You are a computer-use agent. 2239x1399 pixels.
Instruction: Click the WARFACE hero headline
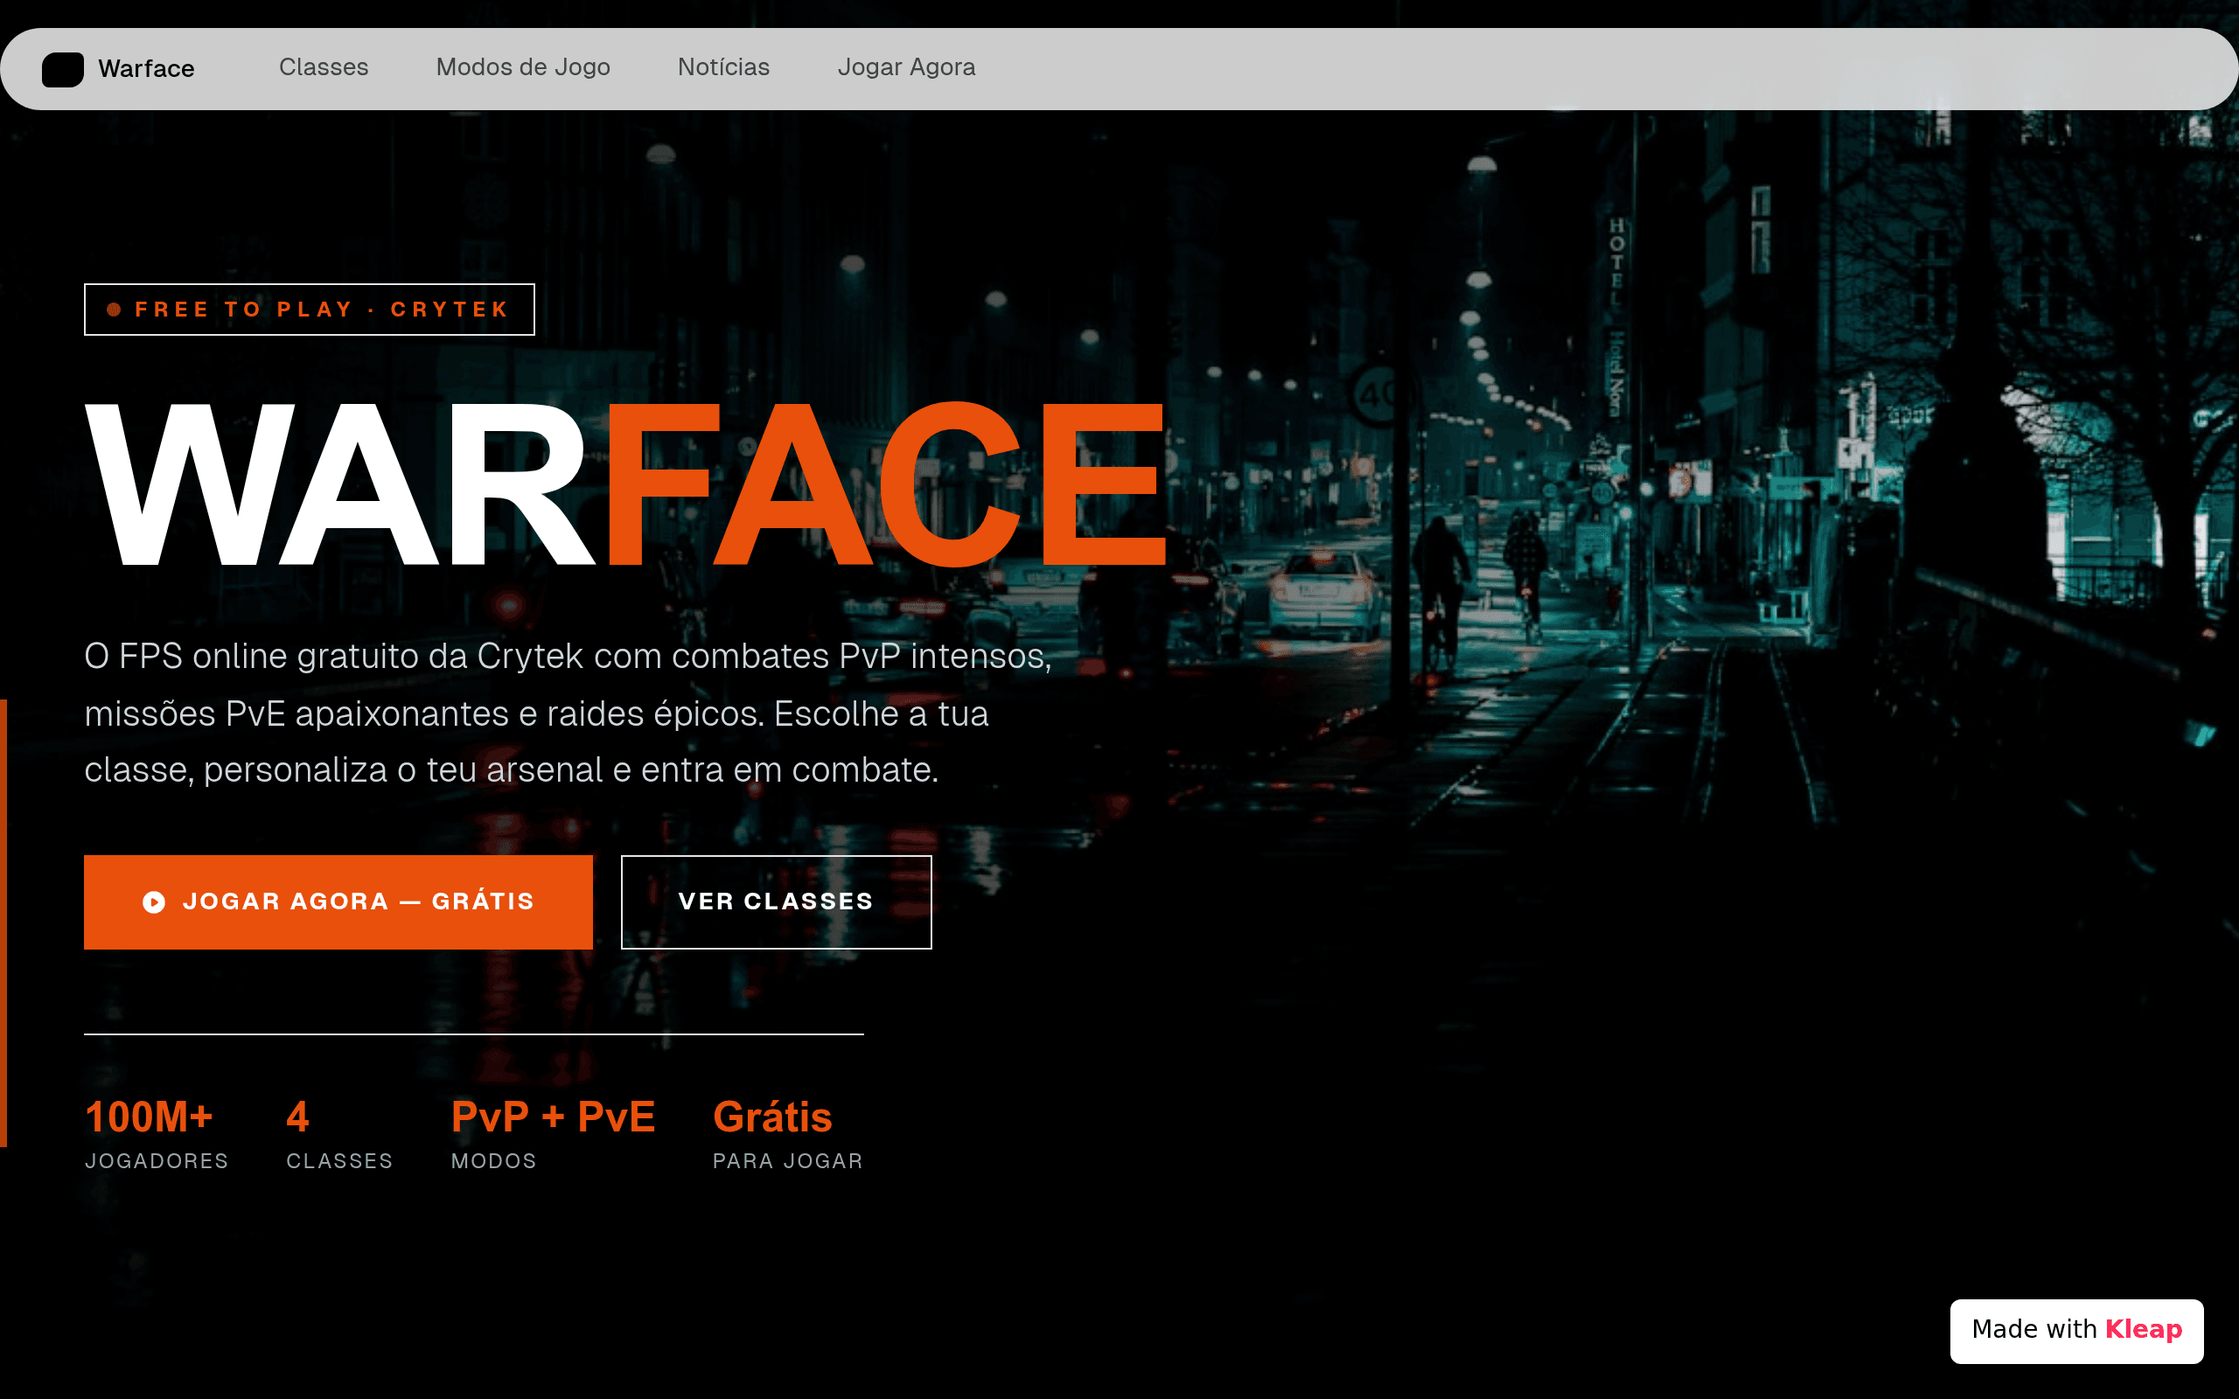(x=626, y=484)
